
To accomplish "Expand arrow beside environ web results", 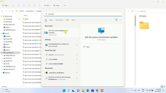I will 77,55.
